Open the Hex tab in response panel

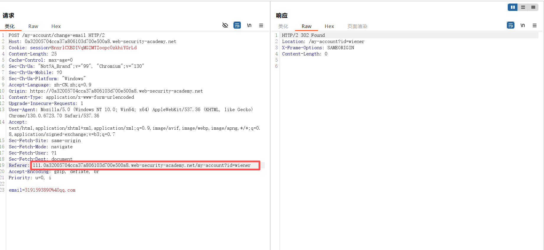[x=329, y=26]
